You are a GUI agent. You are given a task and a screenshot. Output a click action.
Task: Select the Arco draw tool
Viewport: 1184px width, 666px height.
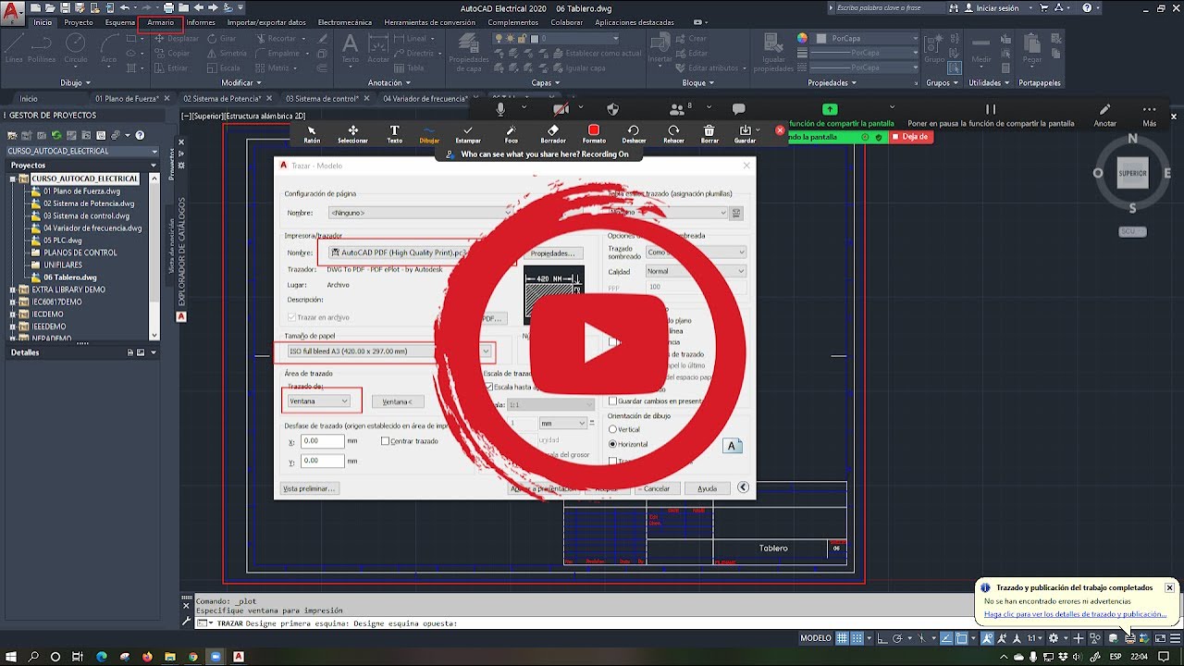(x=109, y=47)
